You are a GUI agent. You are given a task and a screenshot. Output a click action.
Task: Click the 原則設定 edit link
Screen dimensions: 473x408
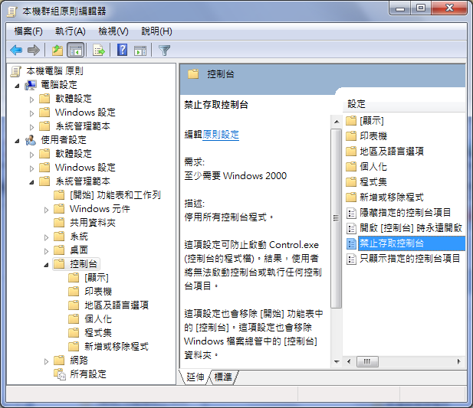point(221,135)
